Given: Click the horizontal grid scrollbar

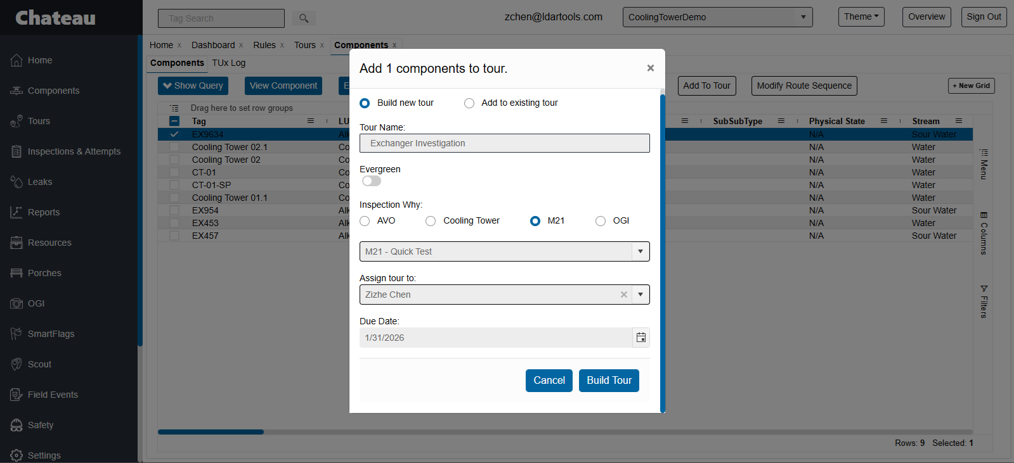Looking at the screenshot, I should click(x=211, y=432).
